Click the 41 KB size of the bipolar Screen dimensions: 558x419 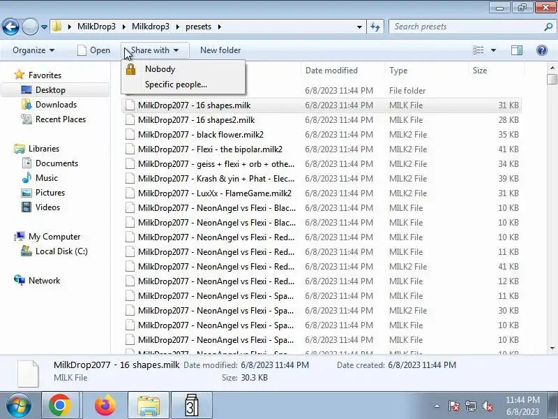[508, 149]
